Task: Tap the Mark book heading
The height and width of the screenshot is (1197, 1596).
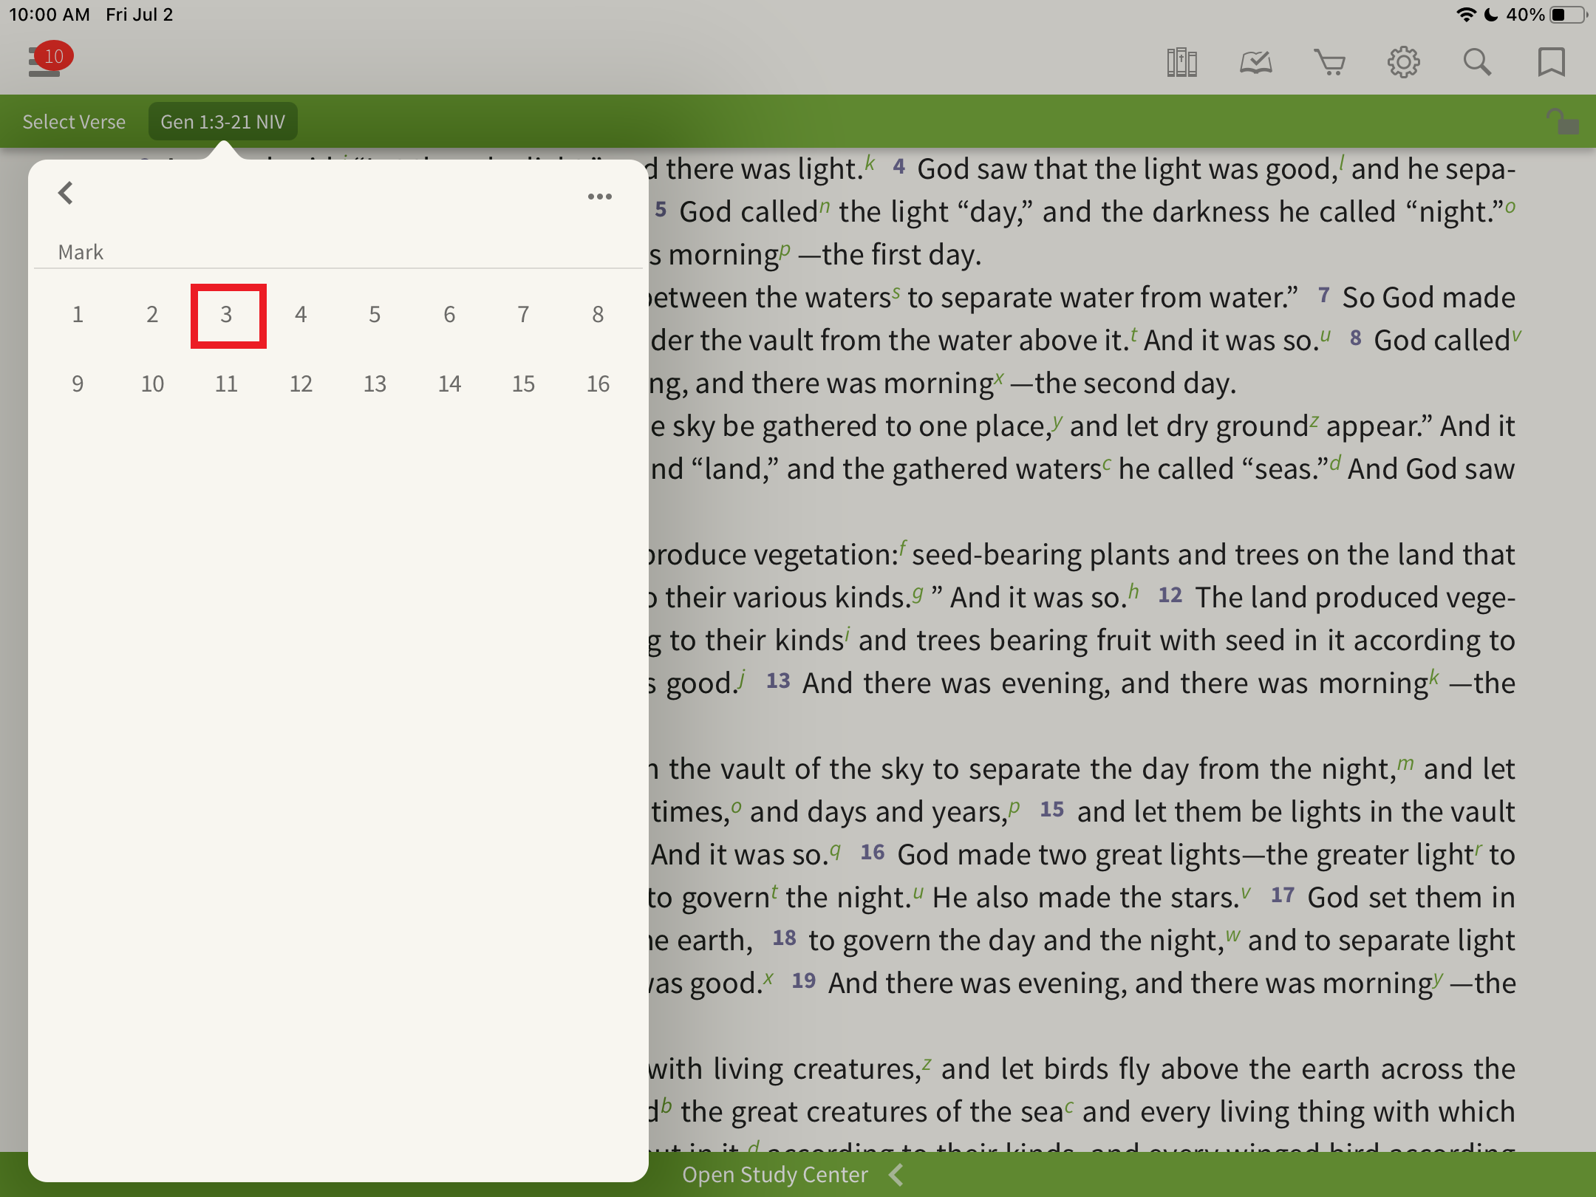Action: coord(81,252)
